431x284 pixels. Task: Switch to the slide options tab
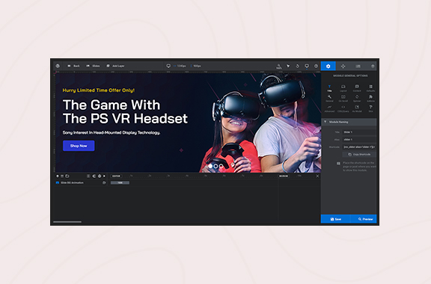(358, 66)
